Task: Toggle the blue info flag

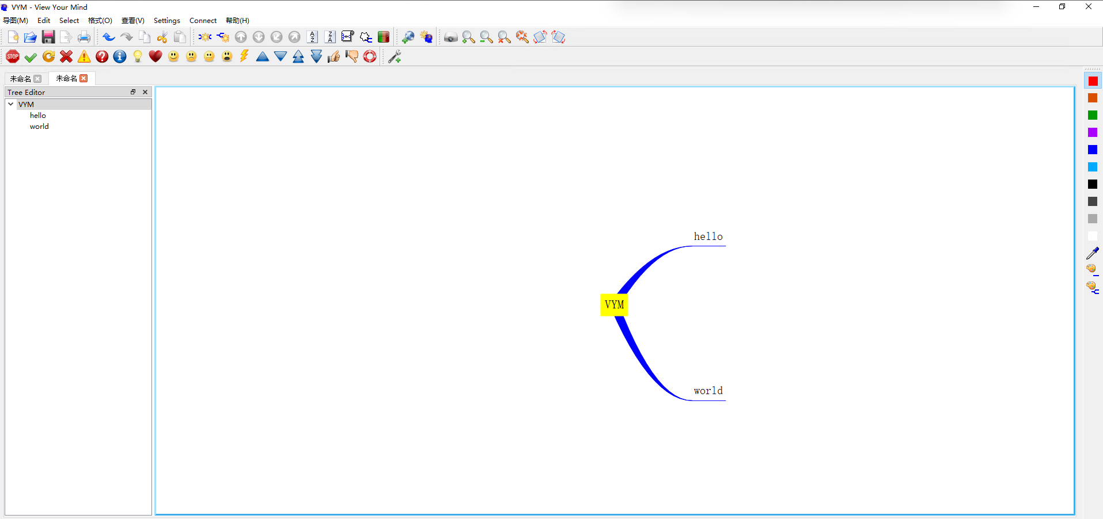Action: pos(120,56)
